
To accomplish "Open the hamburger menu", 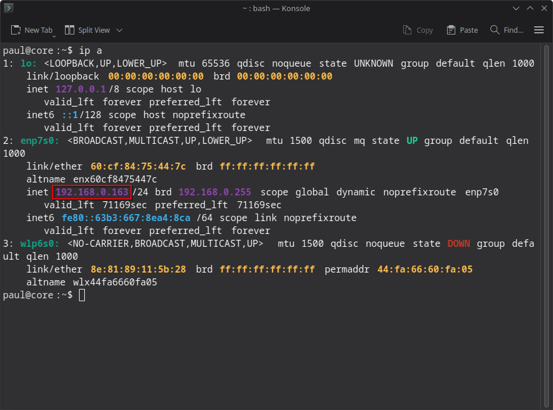I will click(539, 30).
